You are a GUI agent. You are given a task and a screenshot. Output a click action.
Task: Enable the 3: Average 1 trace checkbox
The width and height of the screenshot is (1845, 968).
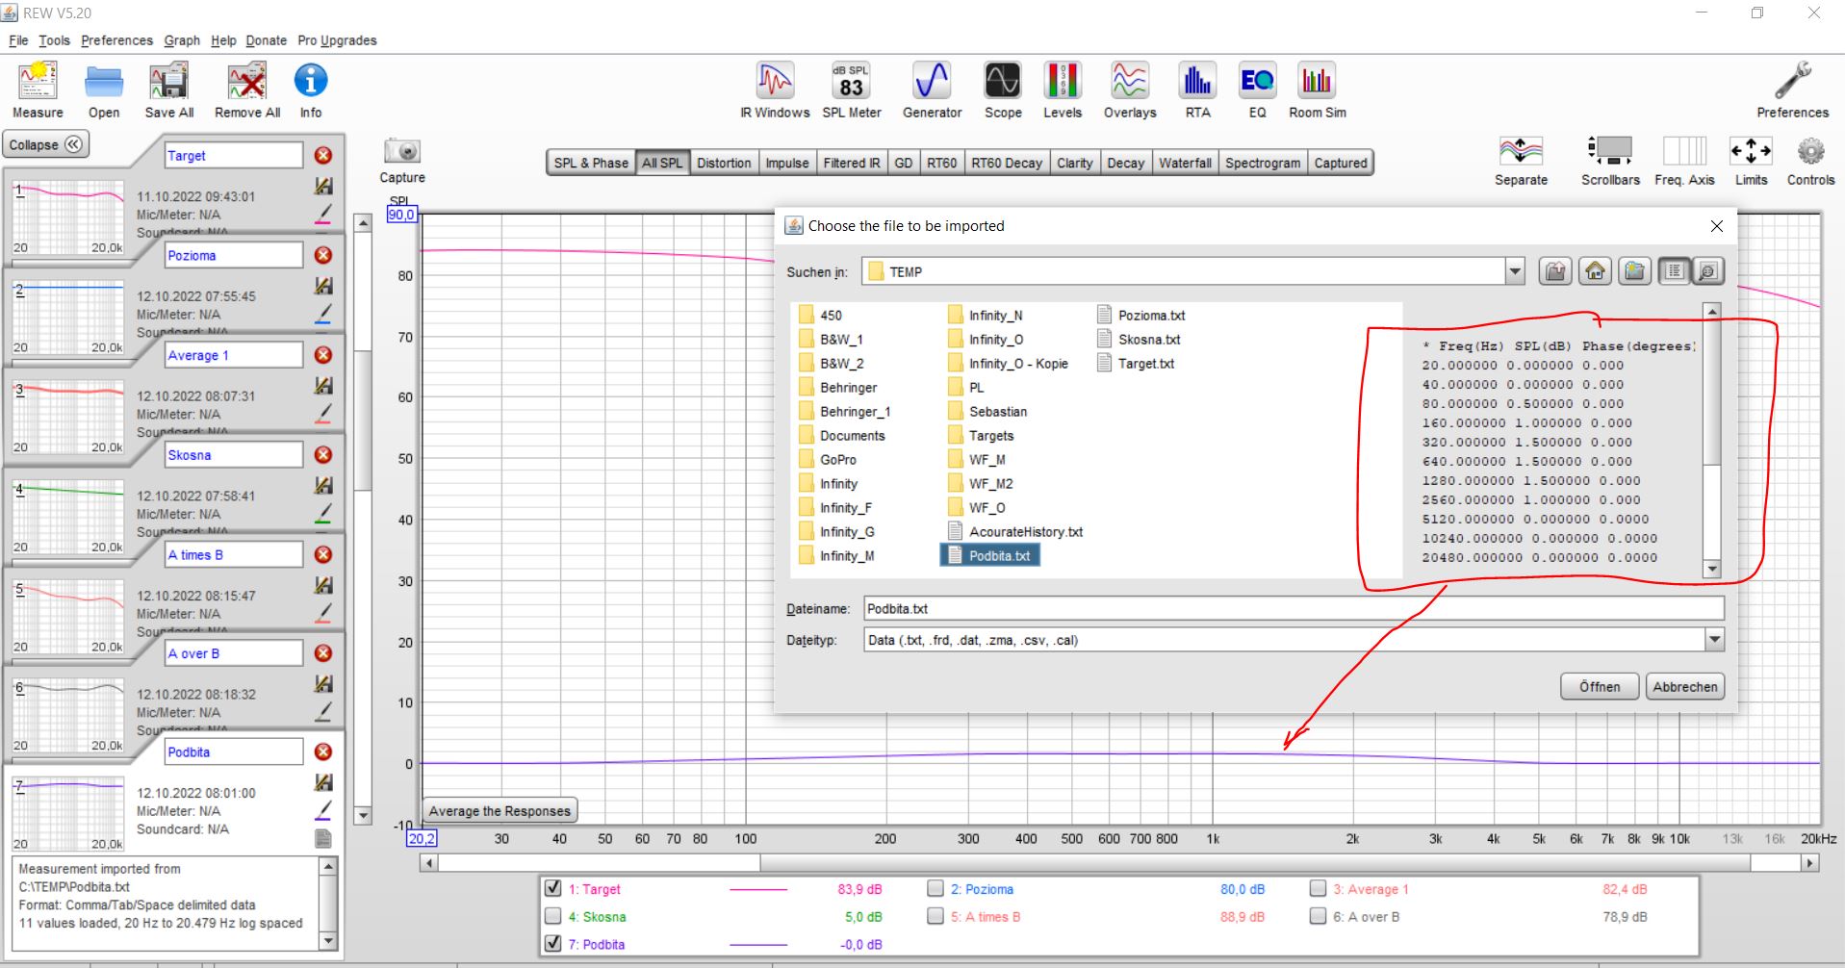1318,888
